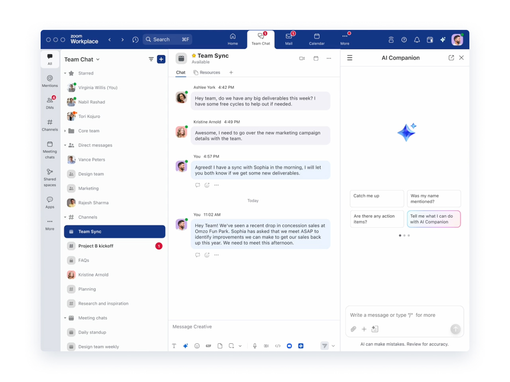Click the Search field in the top bar

[x=167, y=39]
